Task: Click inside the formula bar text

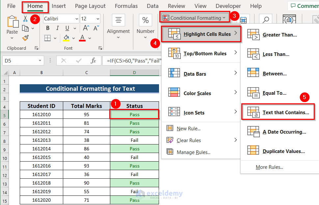Action: pos(134,61)
